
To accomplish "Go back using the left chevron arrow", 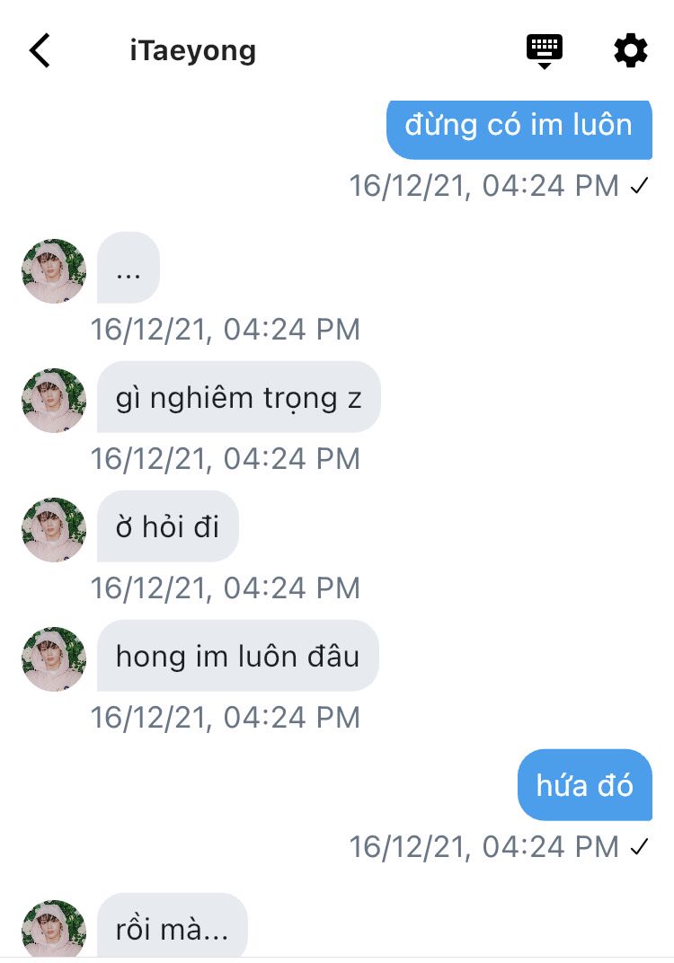I will tap(40, 50).
